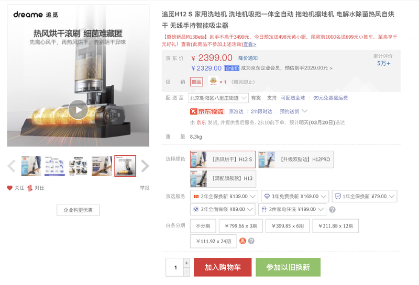Select the 【热风烘干】H12 S option
419x285 pixels.
223,159
